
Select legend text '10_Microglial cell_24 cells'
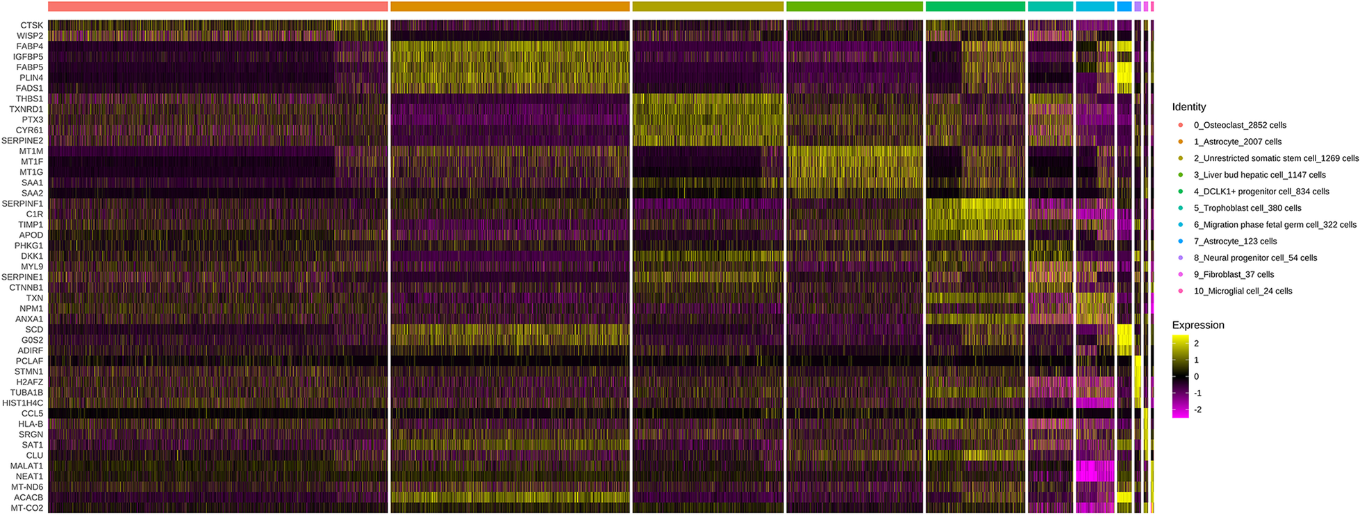1243,291
